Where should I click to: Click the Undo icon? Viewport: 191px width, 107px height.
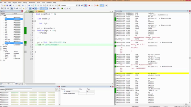23,5
